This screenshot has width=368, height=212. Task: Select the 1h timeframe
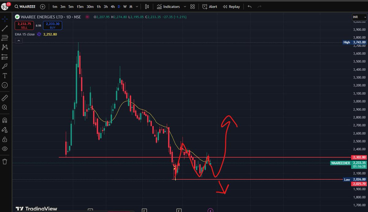pyautogui.click(x=98, y=6)
